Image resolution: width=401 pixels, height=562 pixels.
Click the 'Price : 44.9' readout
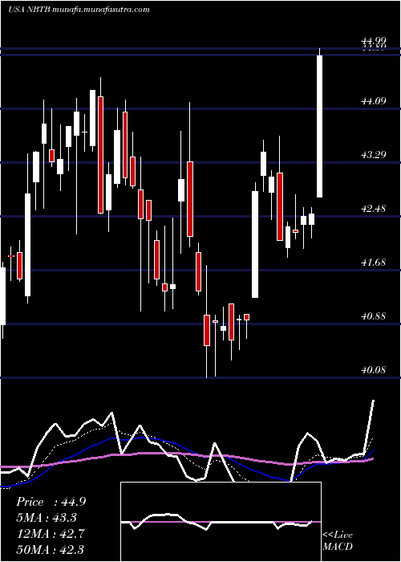click(51, 502)
